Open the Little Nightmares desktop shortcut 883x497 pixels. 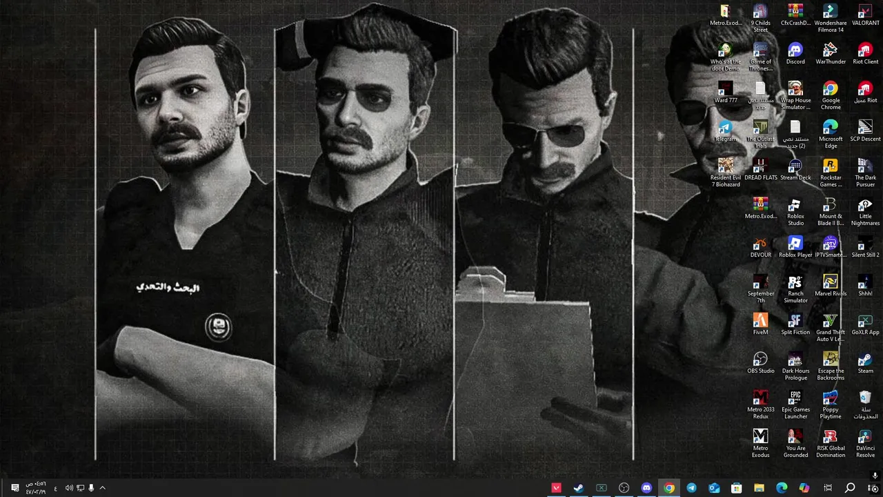865,212
